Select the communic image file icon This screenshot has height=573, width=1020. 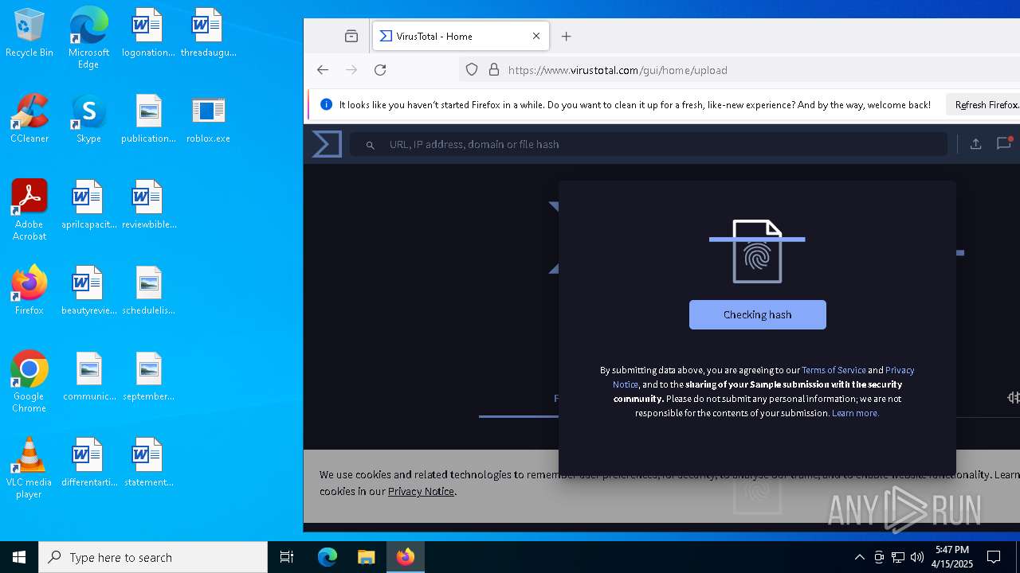coord(88,376)
